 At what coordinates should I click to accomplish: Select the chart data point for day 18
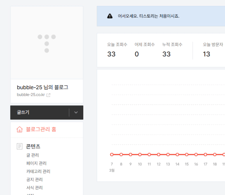(x=215, y=154)
